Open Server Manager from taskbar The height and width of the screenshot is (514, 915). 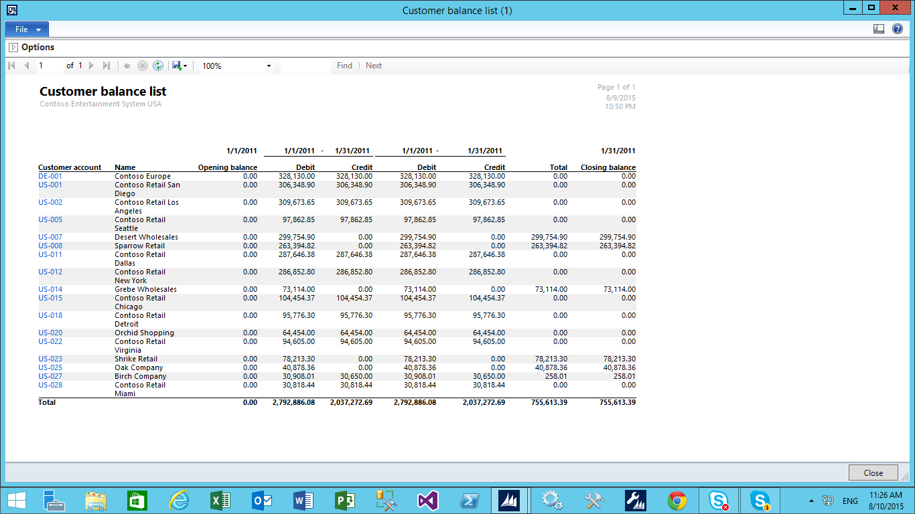point(54,501)
